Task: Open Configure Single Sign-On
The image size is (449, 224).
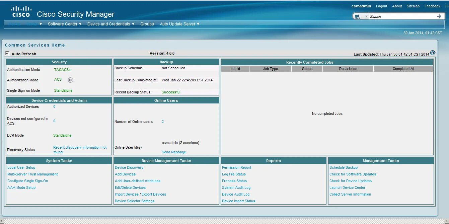Action: coord(27,181)
